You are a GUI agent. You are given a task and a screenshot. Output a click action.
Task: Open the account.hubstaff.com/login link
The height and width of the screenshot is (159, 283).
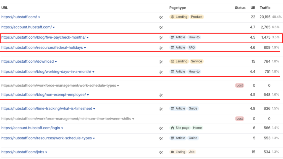[x=31, y=128]
